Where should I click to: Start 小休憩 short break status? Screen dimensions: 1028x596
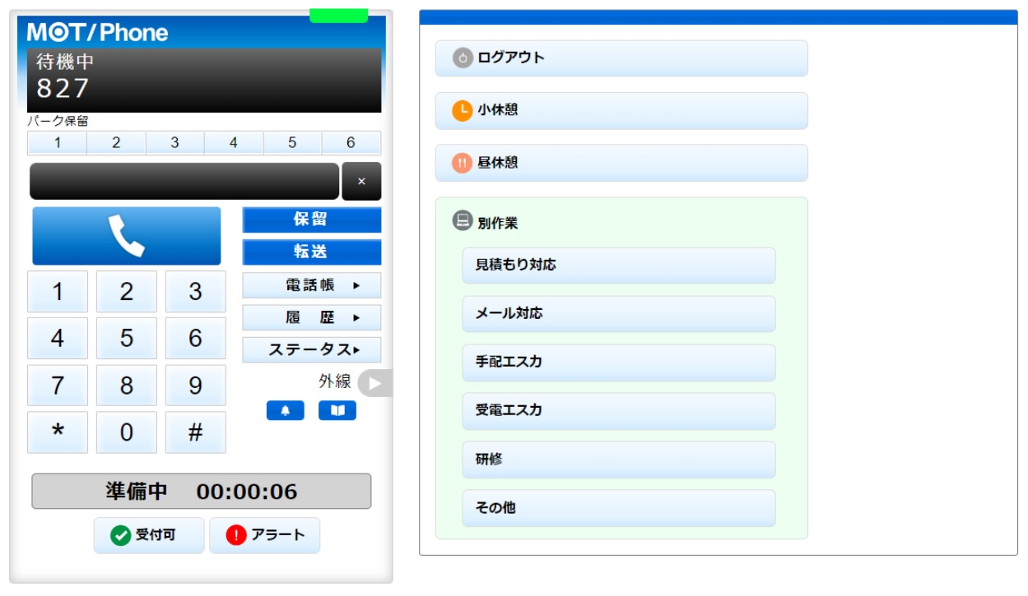click(621, 110)
